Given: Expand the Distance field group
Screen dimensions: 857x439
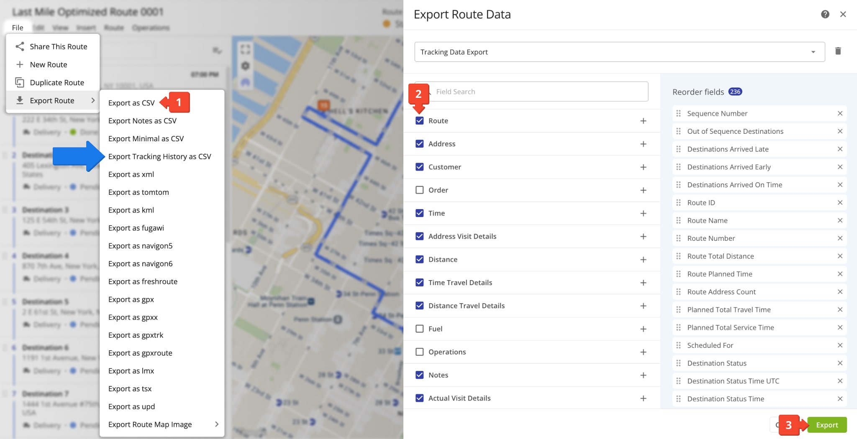Looking at the screenshot, I should pyautogui.click(x=643, y=260).
